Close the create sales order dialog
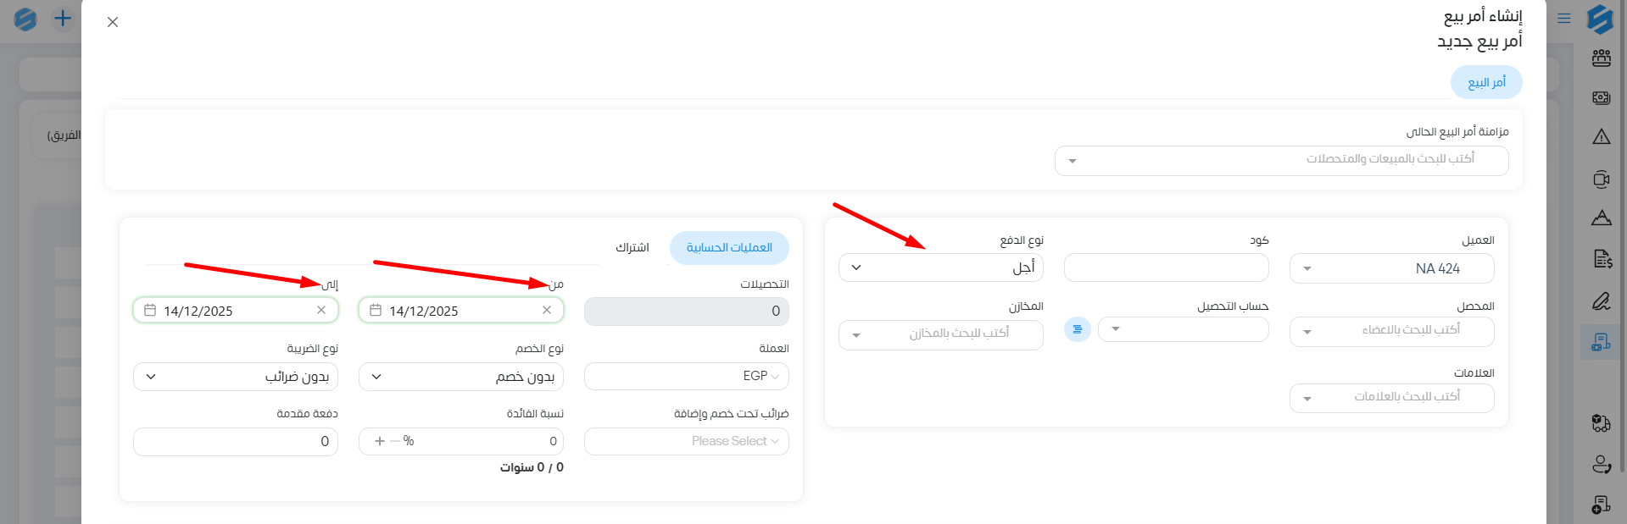This screenshot has height=524, width=1627. tap(113, 22)
